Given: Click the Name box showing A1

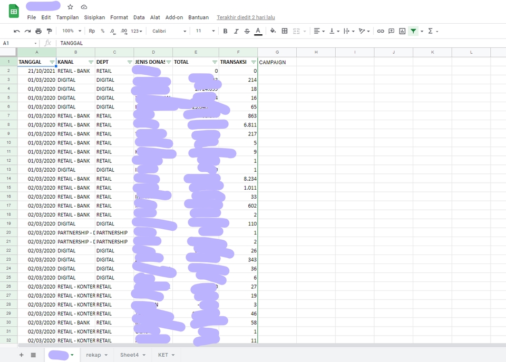Looking at the screenshot, I should pyautogui.click(x=20, y=43).
